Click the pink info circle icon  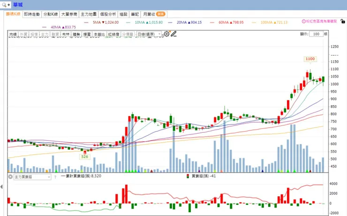304,22
